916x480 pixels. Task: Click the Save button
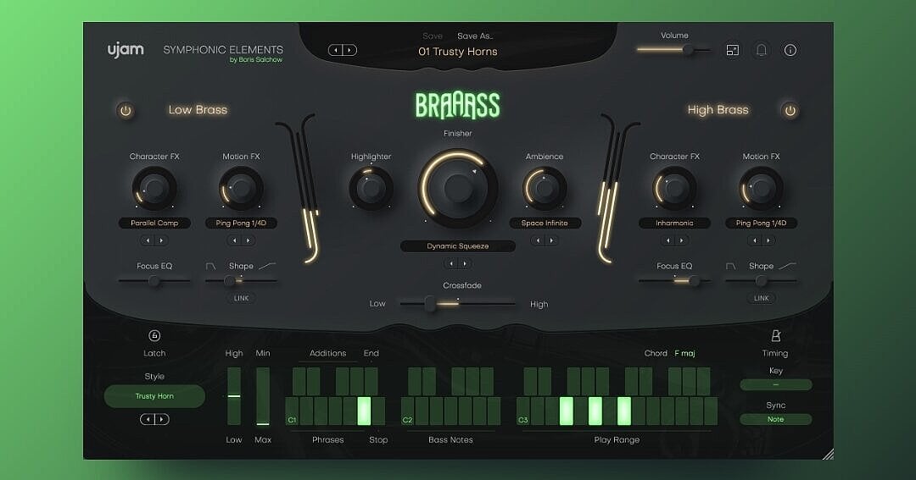433,36
